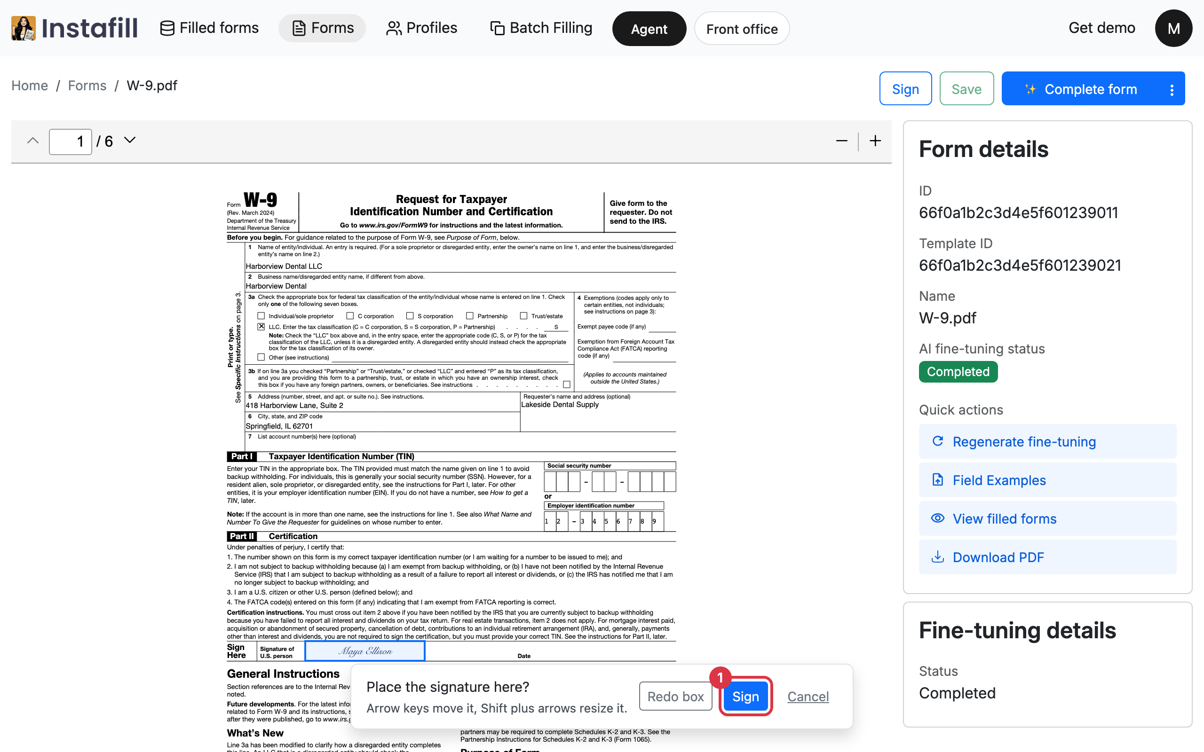
Task: Check the Other (see instructions) box
Action: [x=261, y=357]
